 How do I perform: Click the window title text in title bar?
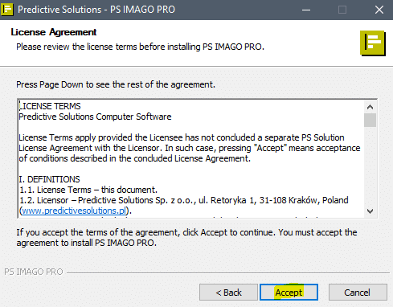tap(96, 10)
